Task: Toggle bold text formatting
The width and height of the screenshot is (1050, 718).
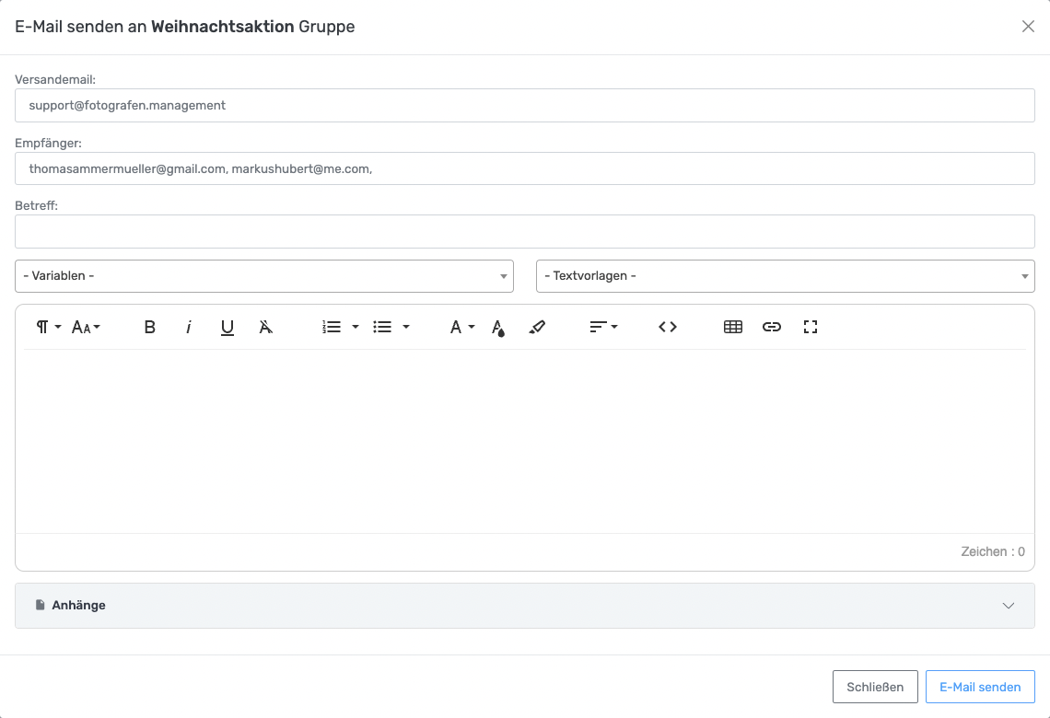Action: pos(150,327)
